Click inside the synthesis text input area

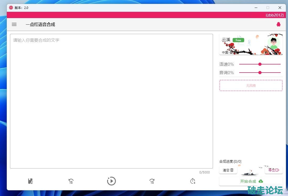point(111,101)
